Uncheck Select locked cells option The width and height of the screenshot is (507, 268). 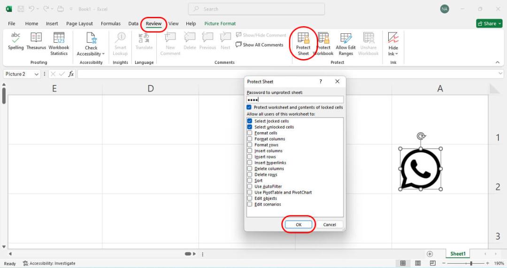click(x=250, y=121)
